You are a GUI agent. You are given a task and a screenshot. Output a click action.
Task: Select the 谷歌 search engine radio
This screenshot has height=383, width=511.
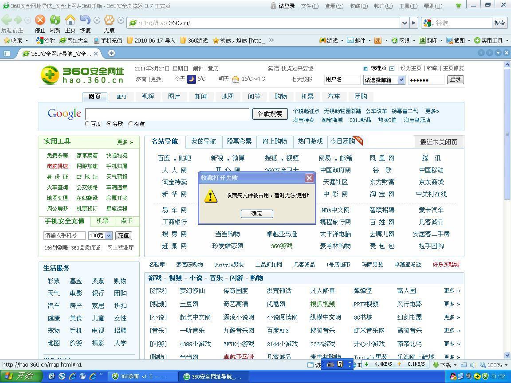(x=109, y=124)
